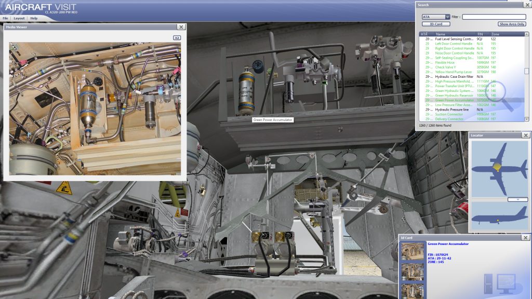The width and height of the screenshot is (532, 299).
Task: Click the ATA : 29-11-42 value in Id Card
Action: tap(440, 259)
